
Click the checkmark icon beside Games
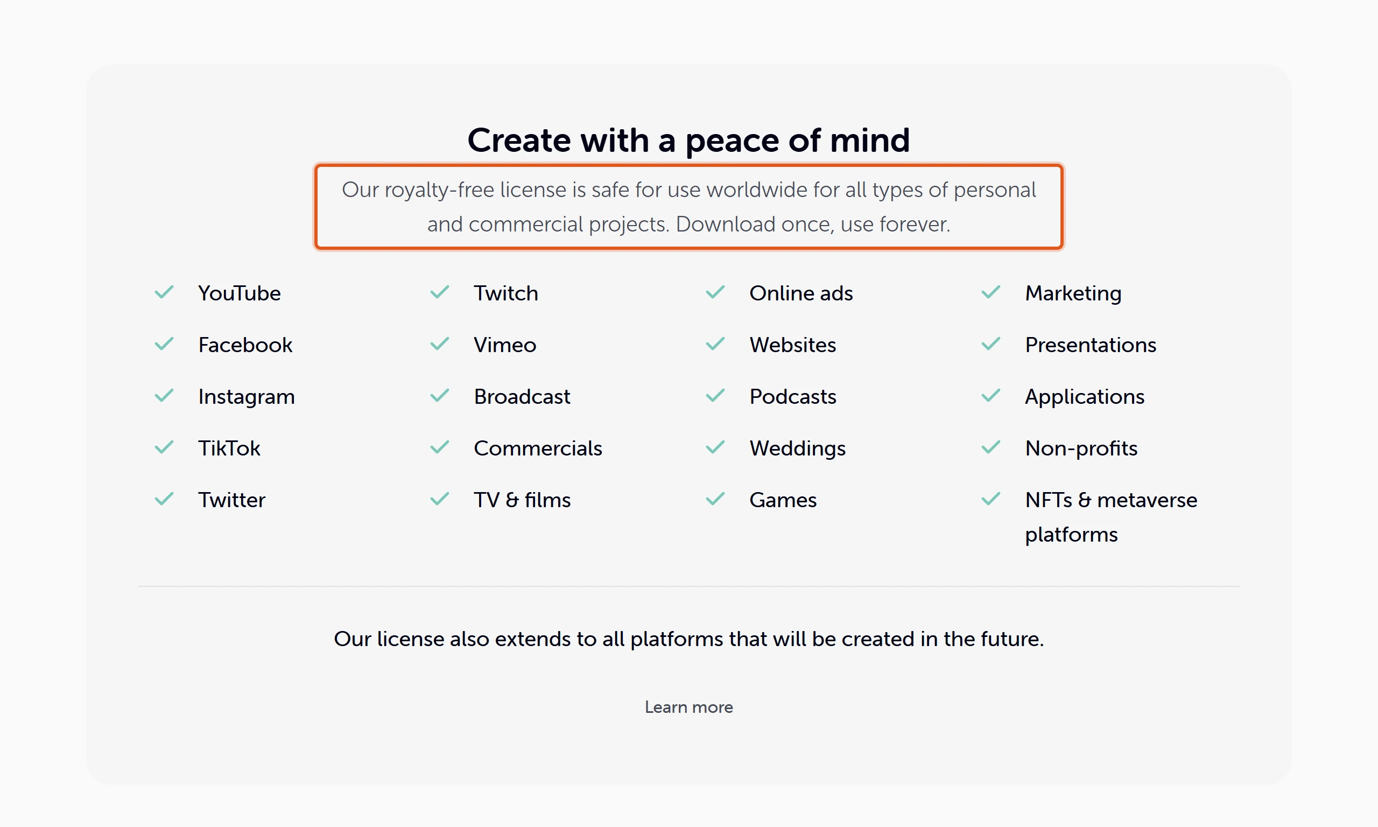point(715,499)
